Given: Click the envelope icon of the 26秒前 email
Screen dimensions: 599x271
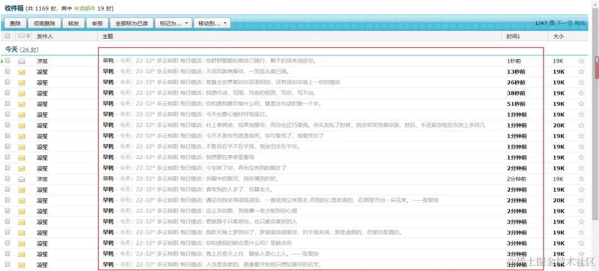Looking at the screenshot, I should [x=22, y=83].
